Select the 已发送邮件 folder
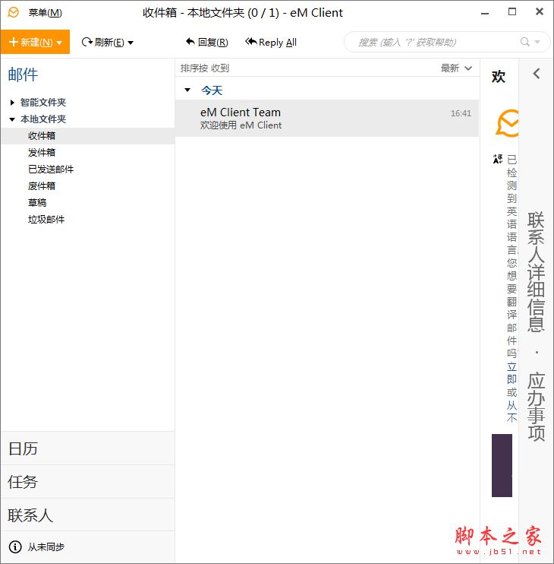 point(51,170)
